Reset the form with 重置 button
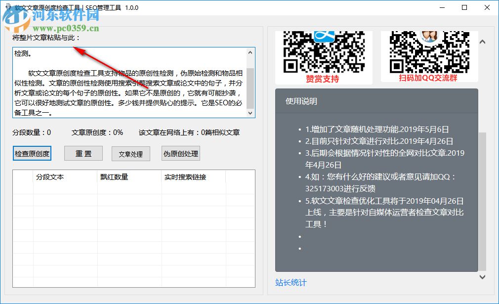This screenshot has width=499, height=304. [x=83, y=153]
